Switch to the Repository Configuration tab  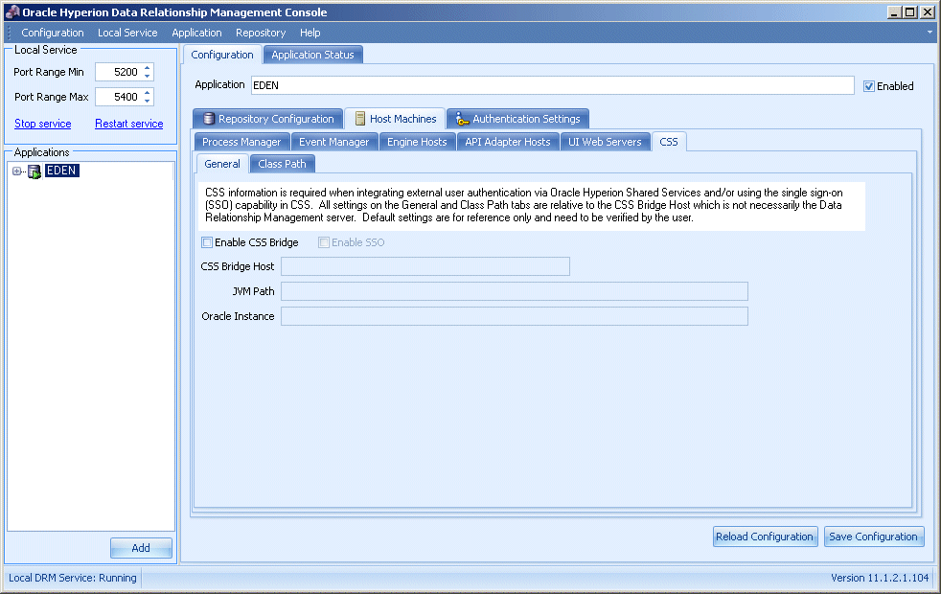pos(267,119)
